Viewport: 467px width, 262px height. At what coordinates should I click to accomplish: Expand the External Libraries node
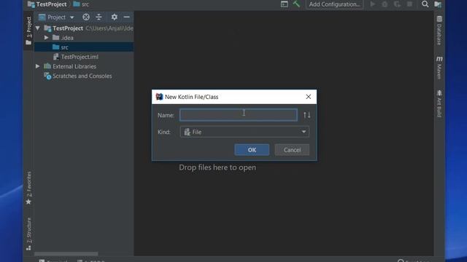(x=38, y=66)
